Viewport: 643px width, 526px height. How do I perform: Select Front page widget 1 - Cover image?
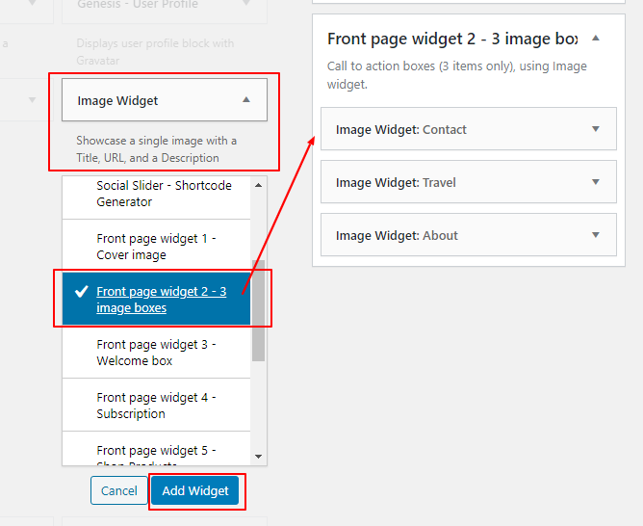tap(156, 247)
